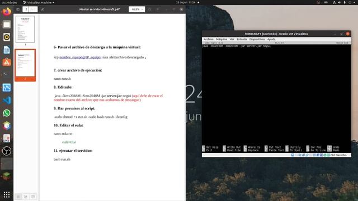Open the clock and calendar in top bar
Viewport: 358px width, 201px height.
186,2
